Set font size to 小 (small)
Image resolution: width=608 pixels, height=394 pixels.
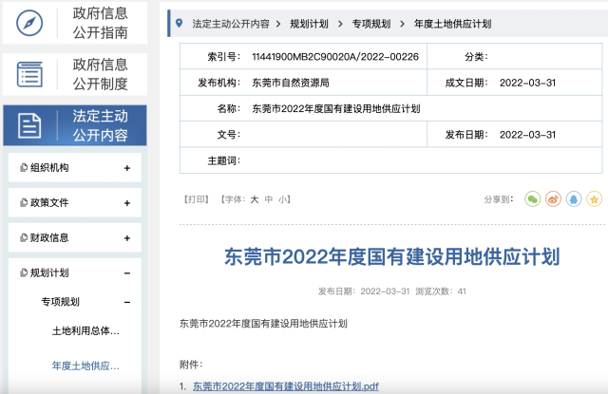coord(283,199)
